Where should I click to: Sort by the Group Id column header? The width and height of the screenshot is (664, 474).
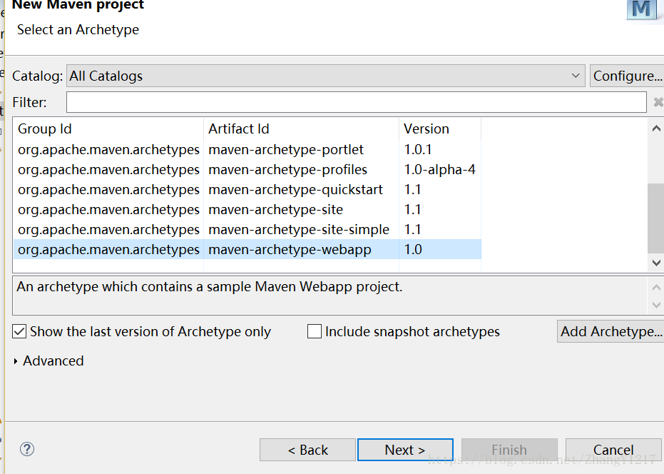tap(108, 129)
